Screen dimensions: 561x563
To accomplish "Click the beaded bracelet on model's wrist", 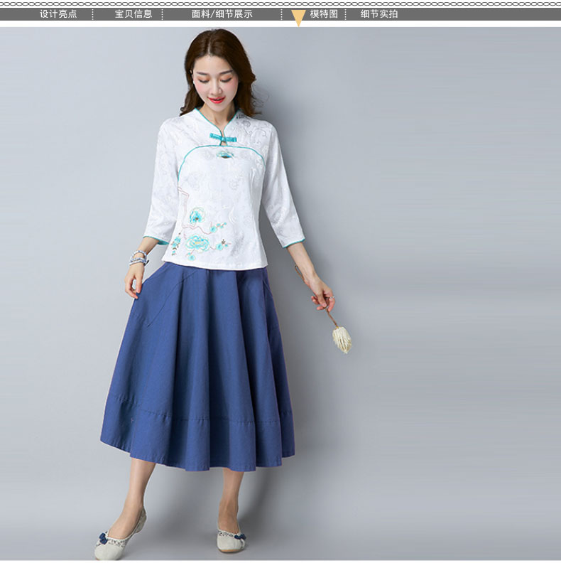I will point(138,257).
